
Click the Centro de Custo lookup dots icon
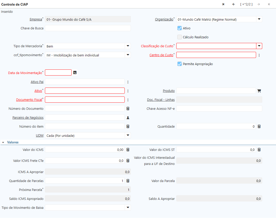click(259, 55)
